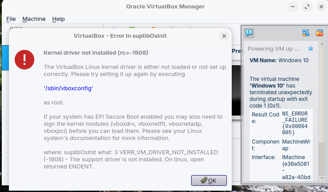The width and height of the screenshot is (328, 192).
Task: Click the notification panel scroll-down arrow
Action: pos(322,178)
